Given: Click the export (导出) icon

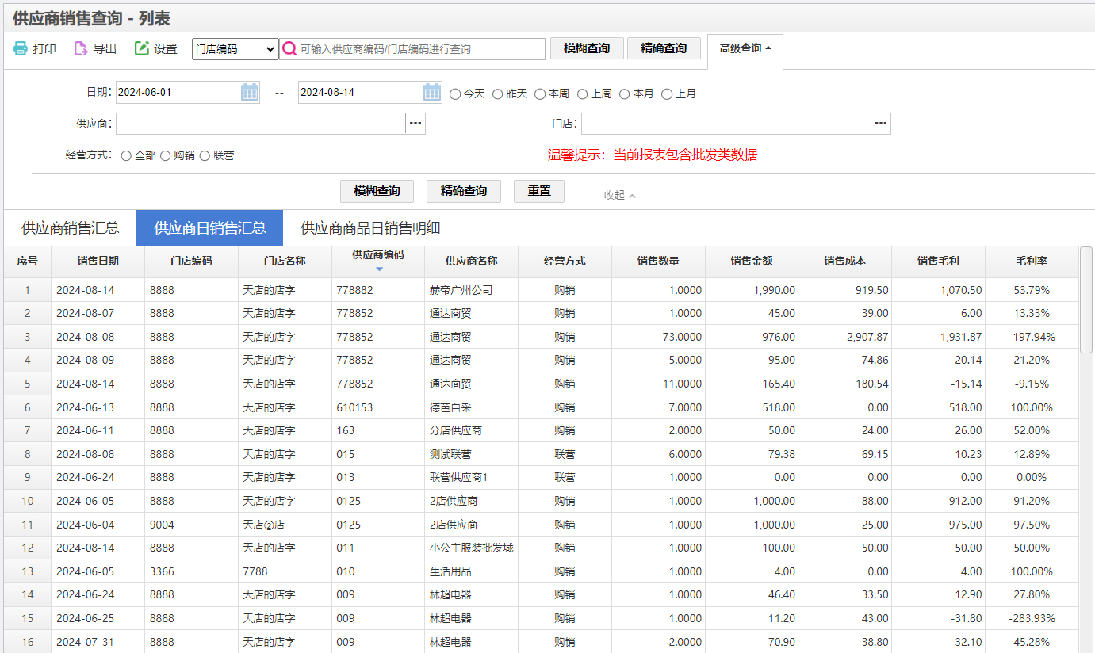Looking at the screenshot, I should (81, 48).
